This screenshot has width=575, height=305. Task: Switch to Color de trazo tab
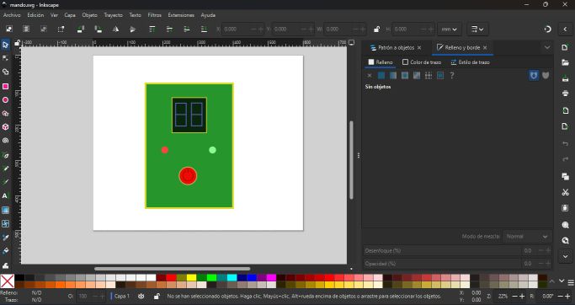point(422,62)
